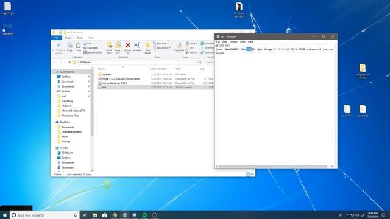Click Edit in the ribbon Open group
This screenshot has width=390, height=219.
point(190,48)
